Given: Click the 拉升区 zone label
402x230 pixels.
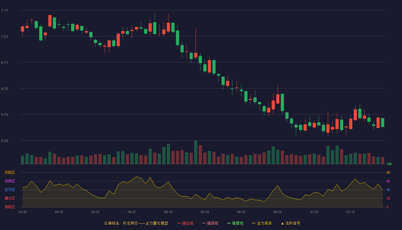Looking at the screenshot, I should pos(10,190).
